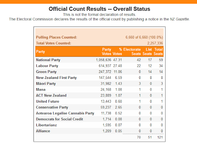Click the Green Party entry
197x143 pixels.
click(46, 72)
